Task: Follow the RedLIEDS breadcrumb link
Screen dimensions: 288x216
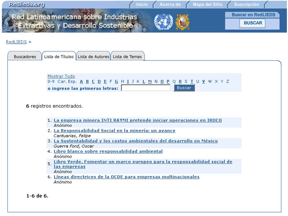Action: (16, 42)
